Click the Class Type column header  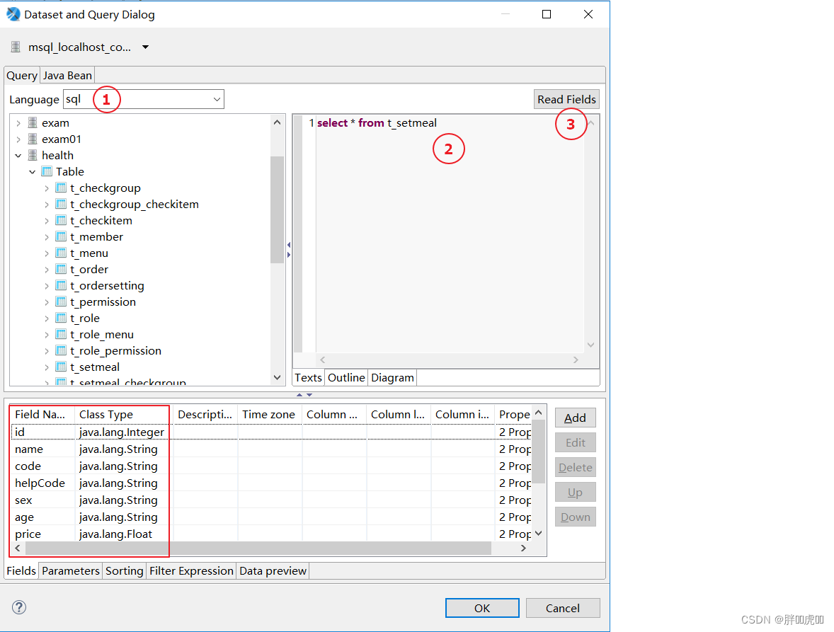[x=123, y=415]
